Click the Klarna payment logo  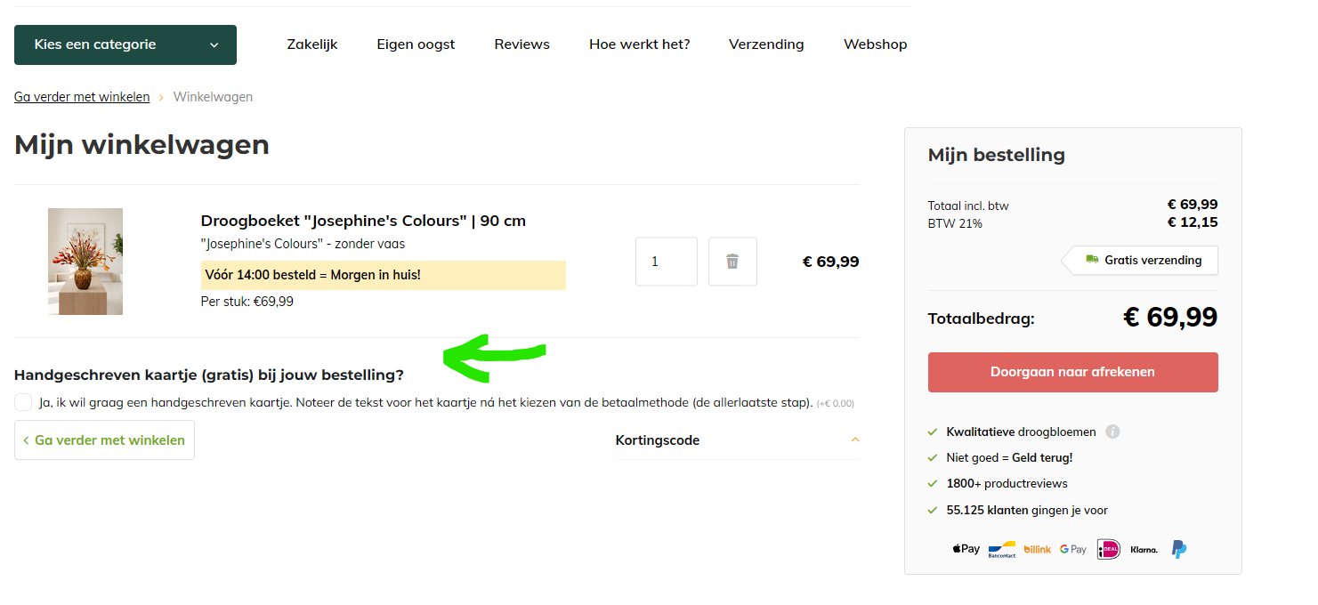tap(1144, 549)
